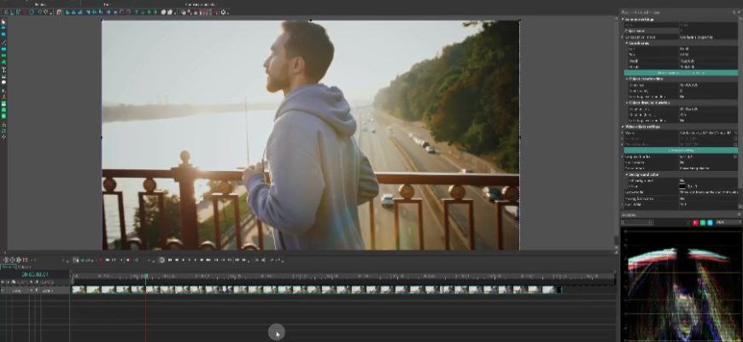
Task: Click the gear icon in the top toolbar
Action: 225,13
